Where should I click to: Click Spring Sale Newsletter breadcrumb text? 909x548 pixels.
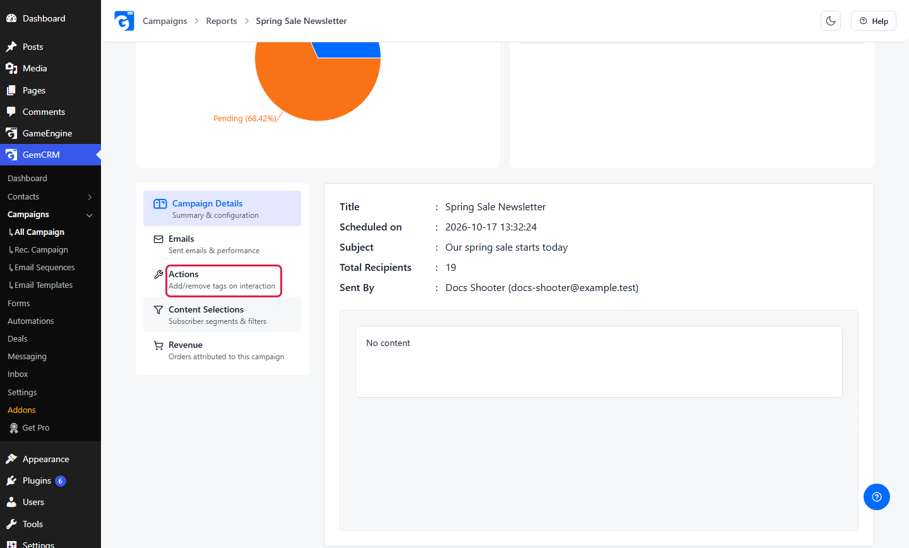(301, 21)
